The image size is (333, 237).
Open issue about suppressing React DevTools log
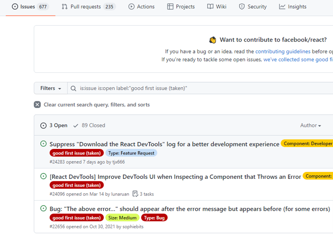point(164,144)
